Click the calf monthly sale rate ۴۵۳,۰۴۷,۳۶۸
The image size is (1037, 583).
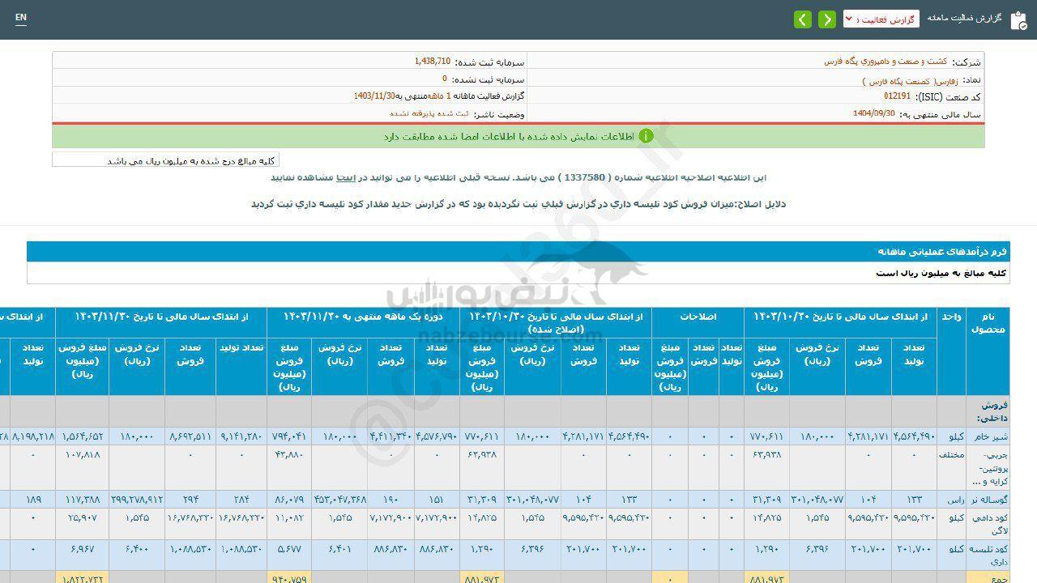click(339, 500)
